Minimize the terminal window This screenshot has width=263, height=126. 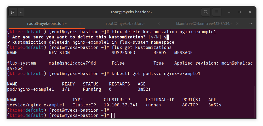tap(229, 12)
